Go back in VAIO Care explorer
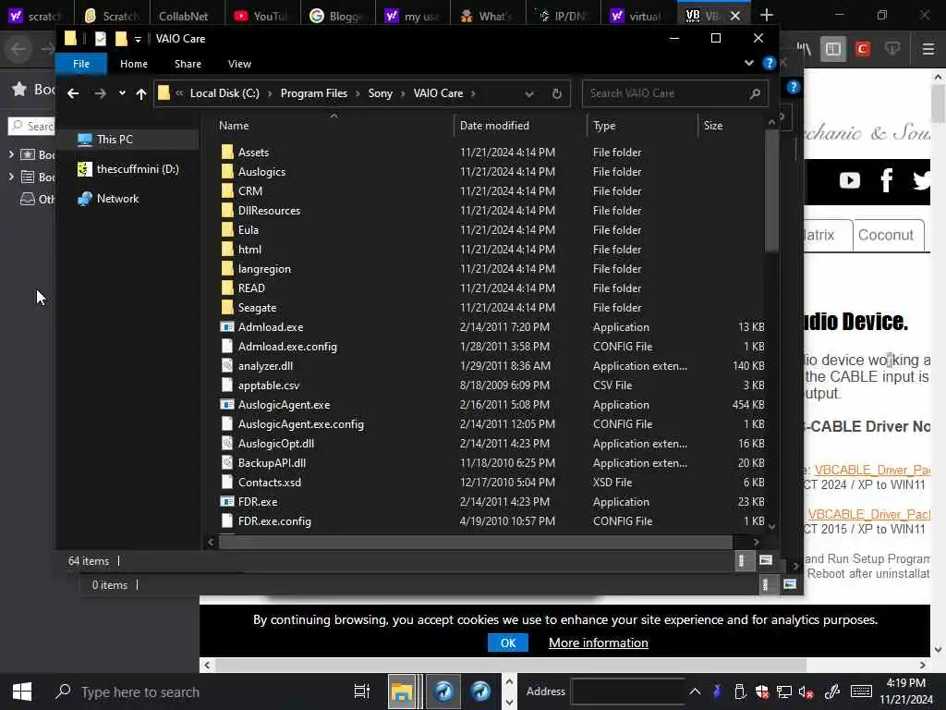This screenshot has height=710, width=946. (x=73, y=93)
